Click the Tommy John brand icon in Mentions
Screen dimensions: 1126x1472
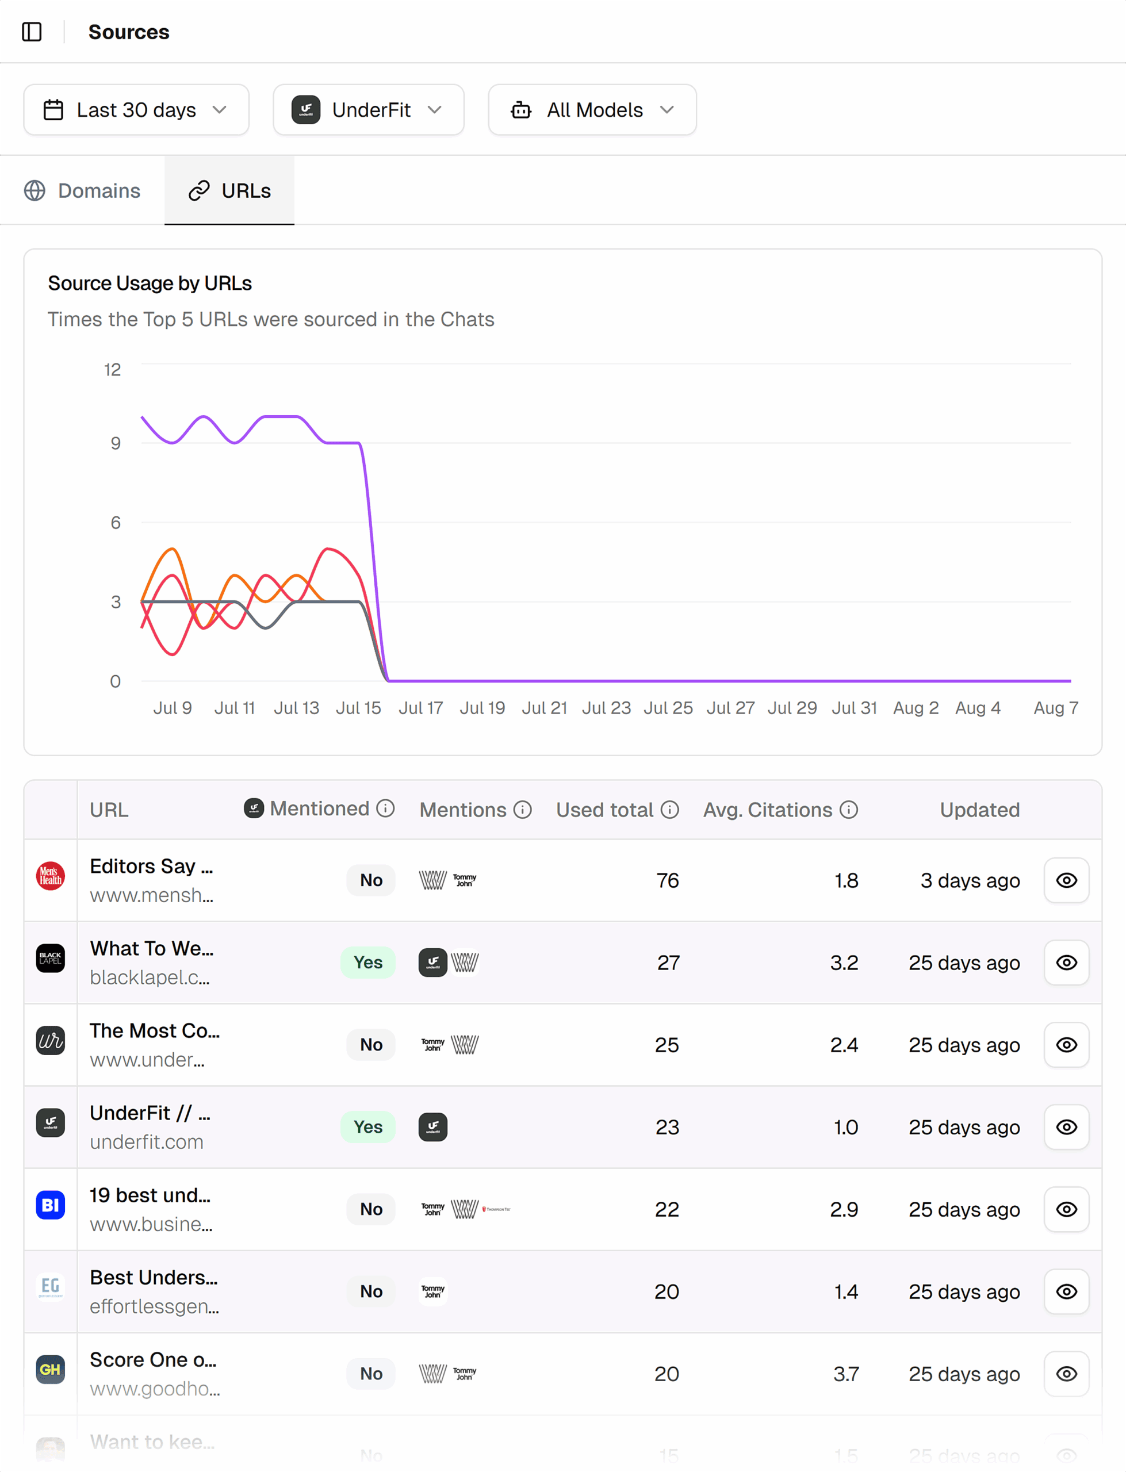[465, 880]
